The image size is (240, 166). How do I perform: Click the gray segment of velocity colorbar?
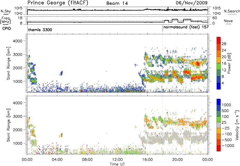[x=219, y=125]
